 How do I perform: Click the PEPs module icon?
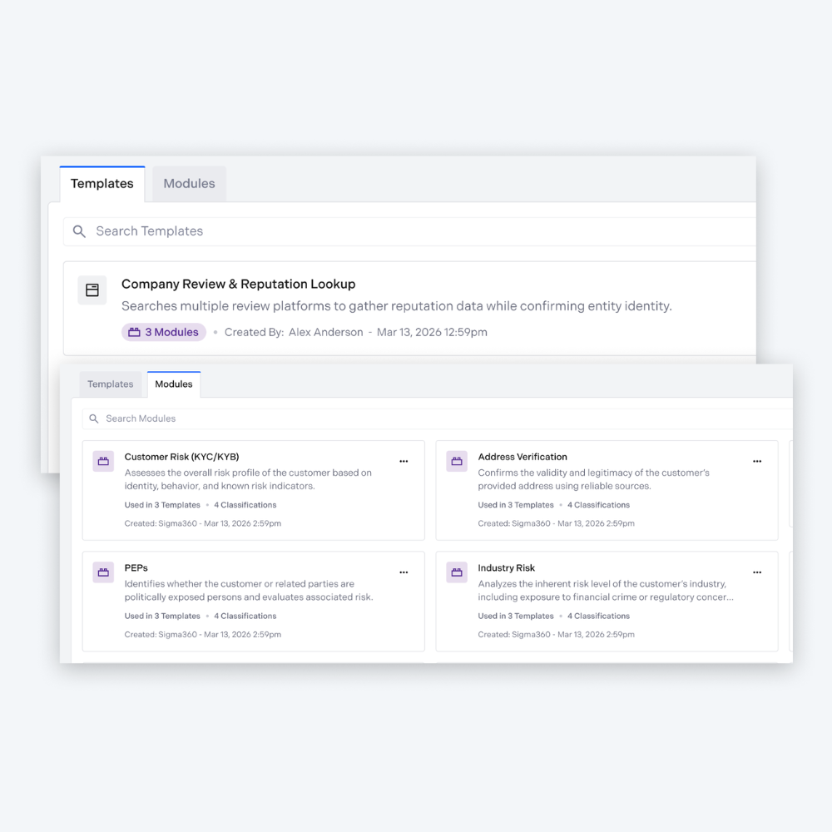click(103, 572)
